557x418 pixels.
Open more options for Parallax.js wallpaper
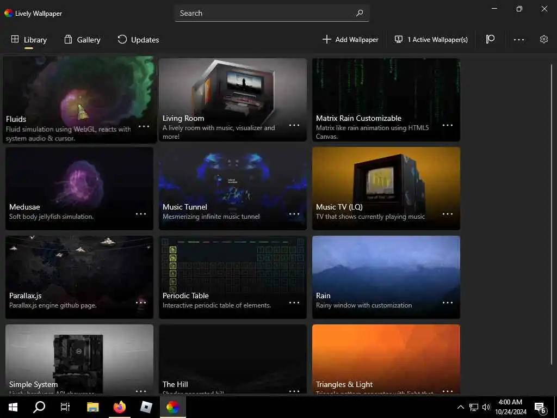click(x=141, y=303)
